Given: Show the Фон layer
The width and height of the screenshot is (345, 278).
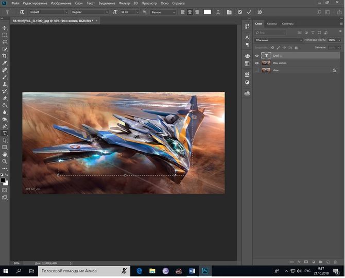Looking at the screenshot, I should (257, 70).
